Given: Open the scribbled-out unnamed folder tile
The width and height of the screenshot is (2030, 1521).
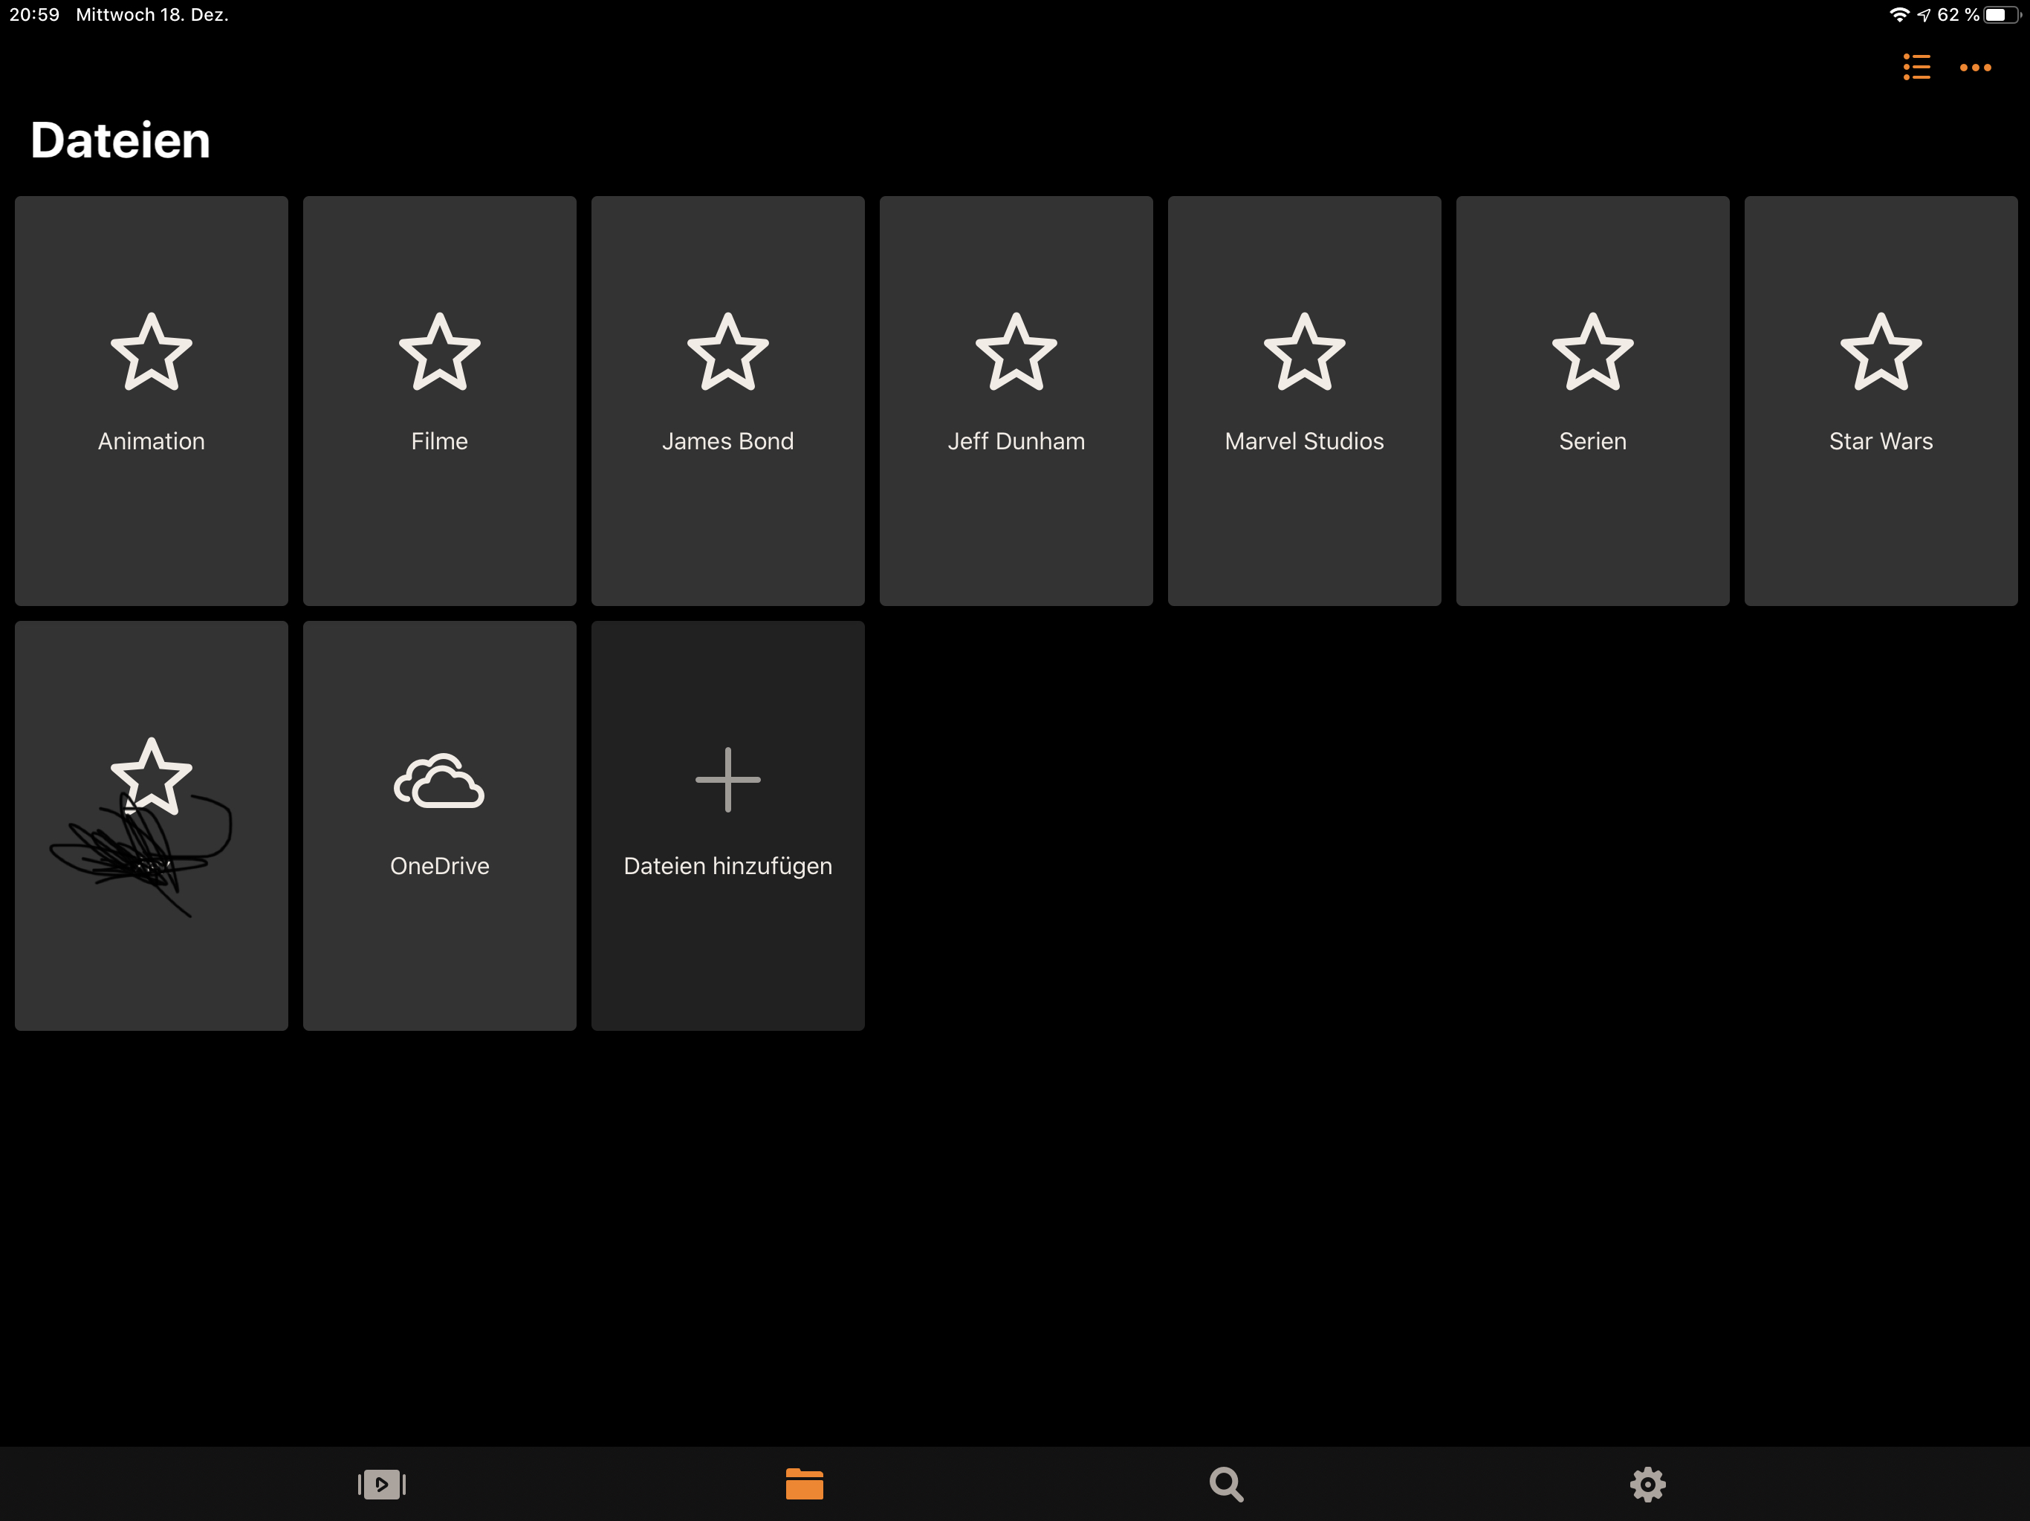Looking at the screenshot, I should (152, 826).
